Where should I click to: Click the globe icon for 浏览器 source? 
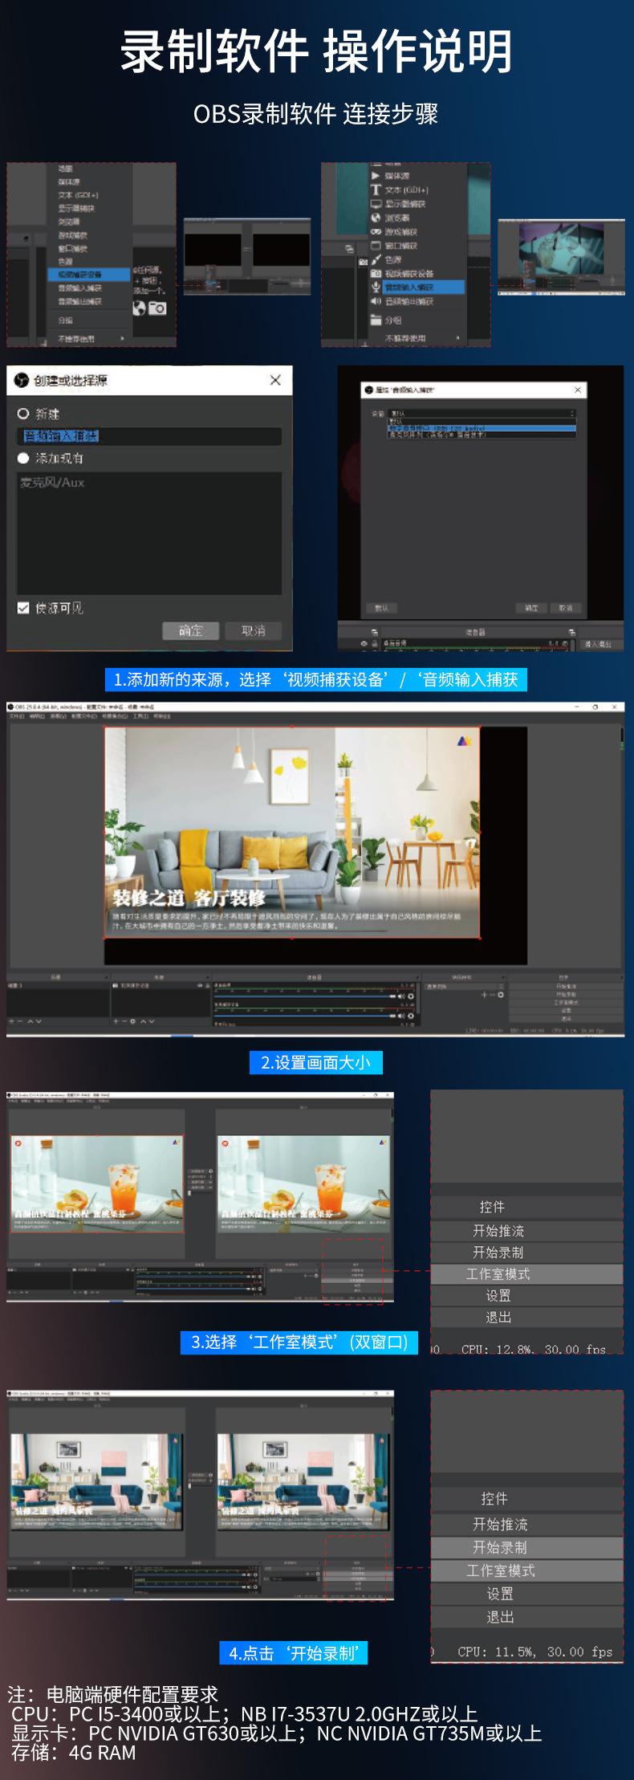click(376, 218)
